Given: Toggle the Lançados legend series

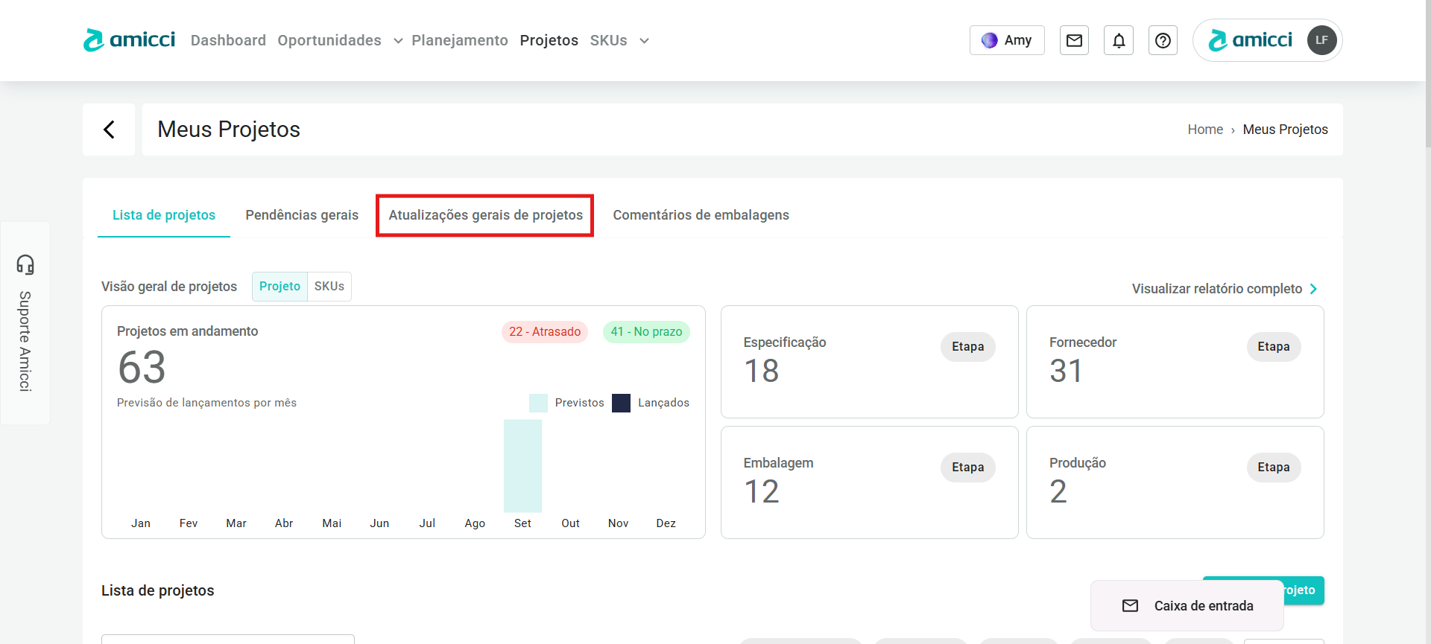Looking at the screenshot, I should tap(651, 403).
